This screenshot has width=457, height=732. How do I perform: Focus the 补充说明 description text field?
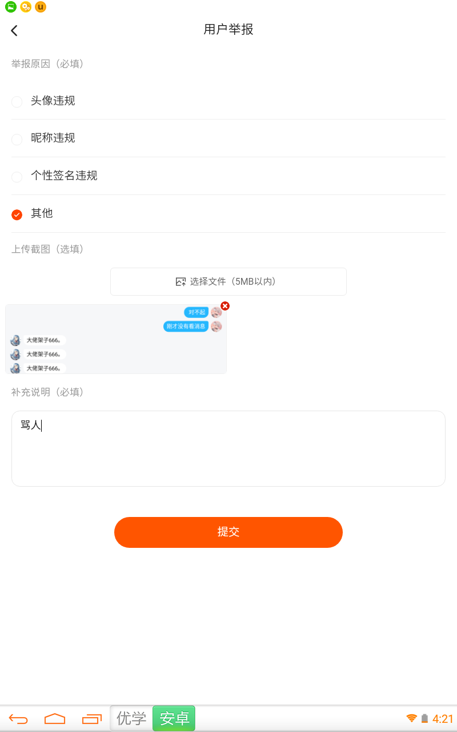[228, 448]
